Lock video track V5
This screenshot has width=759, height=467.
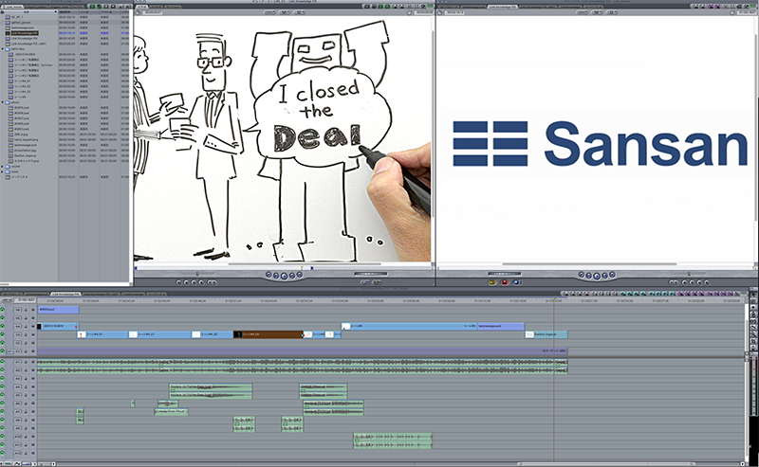coord(27,318)
